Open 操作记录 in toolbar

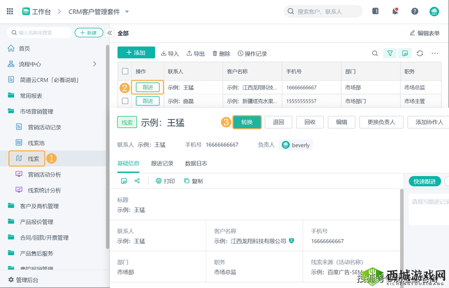click(252, 54)
